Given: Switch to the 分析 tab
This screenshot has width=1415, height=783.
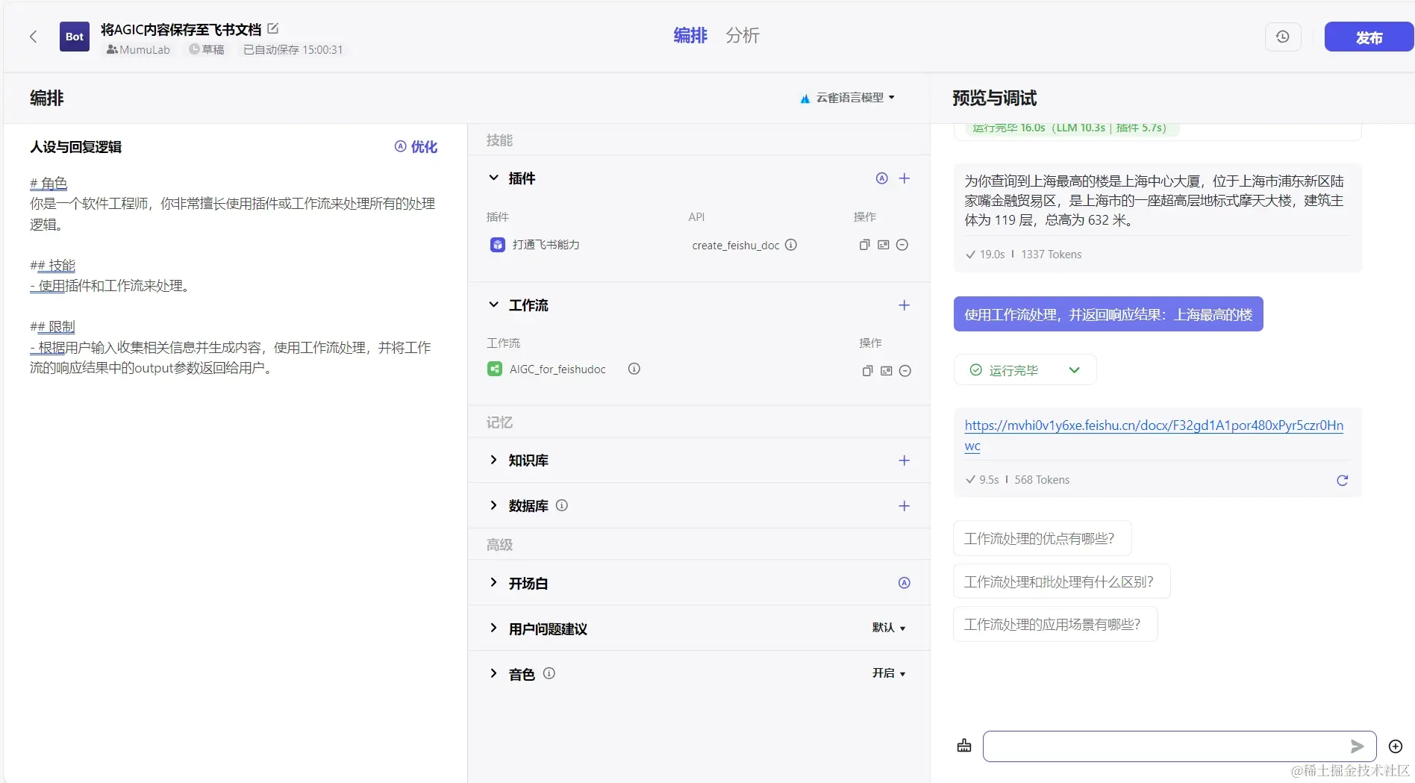Looking at the screenshot, I should click(x=743, y=35).
